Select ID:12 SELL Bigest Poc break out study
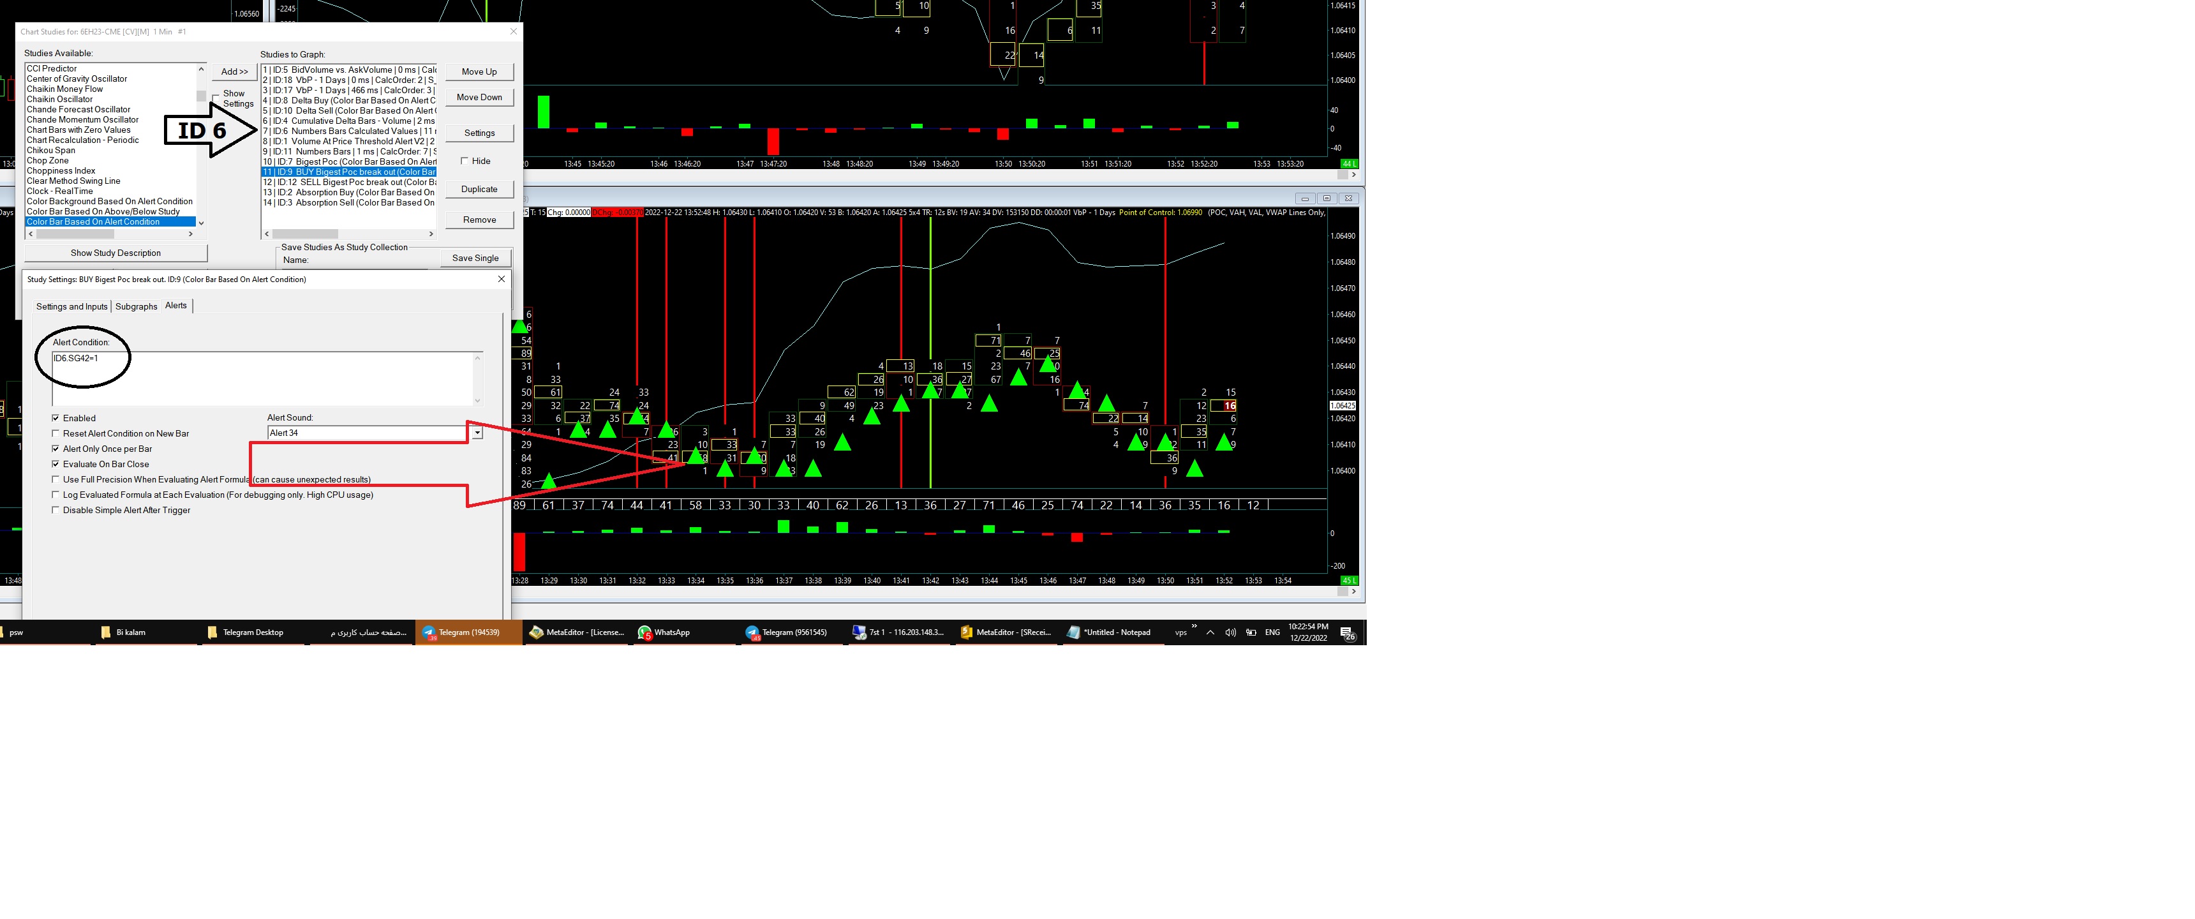The image size is (2195, 919). click(350, 183)
